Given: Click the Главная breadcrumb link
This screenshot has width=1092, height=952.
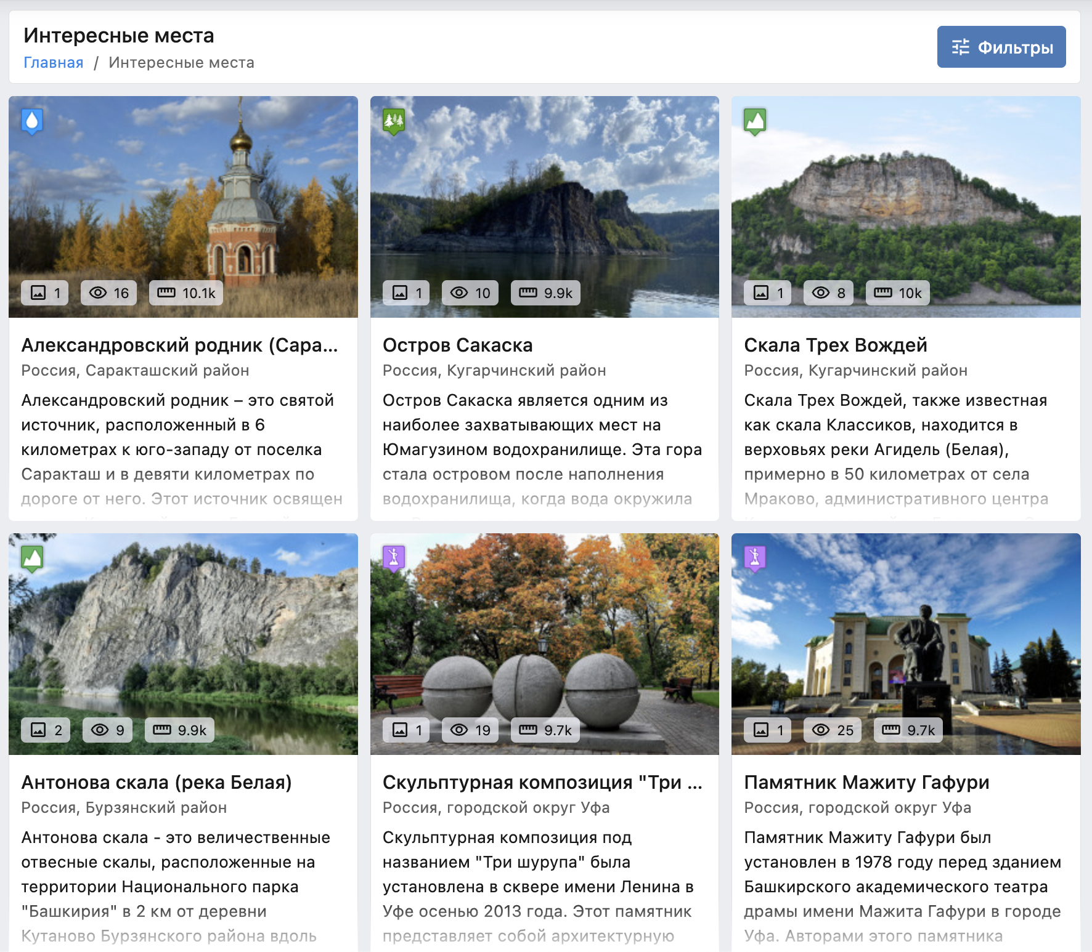Looking at the screenshot, I should (53, 63).
